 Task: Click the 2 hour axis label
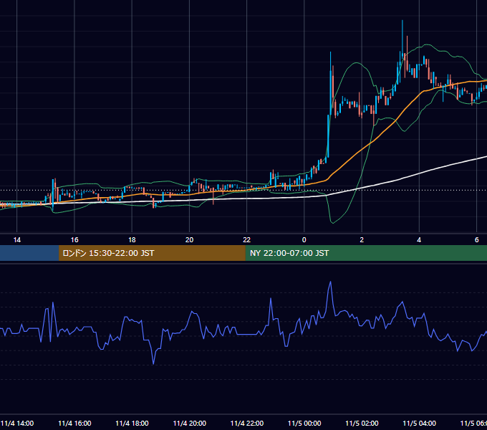click(362, 240)
